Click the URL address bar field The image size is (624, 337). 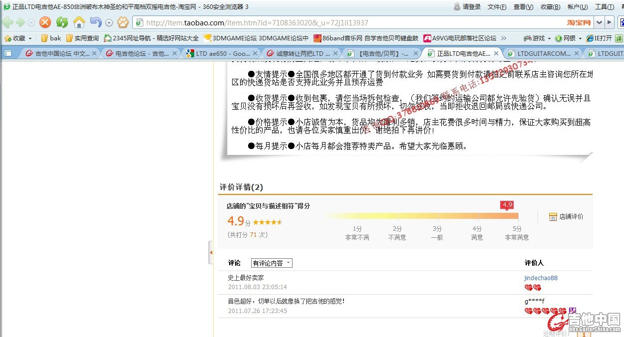pos(349,22)
